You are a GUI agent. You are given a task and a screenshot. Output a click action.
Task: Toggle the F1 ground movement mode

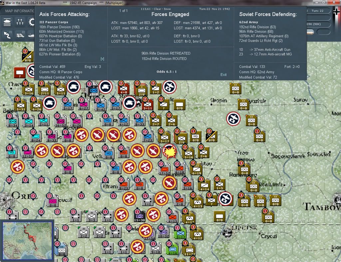pos(8,35)
